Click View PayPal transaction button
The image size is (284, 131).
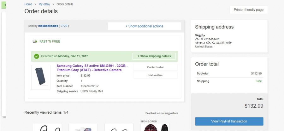tap(229, 121)
